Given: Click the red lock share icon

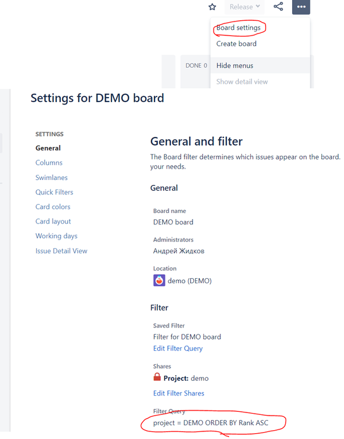Looking at the screenshot, I should pos(157,377).
